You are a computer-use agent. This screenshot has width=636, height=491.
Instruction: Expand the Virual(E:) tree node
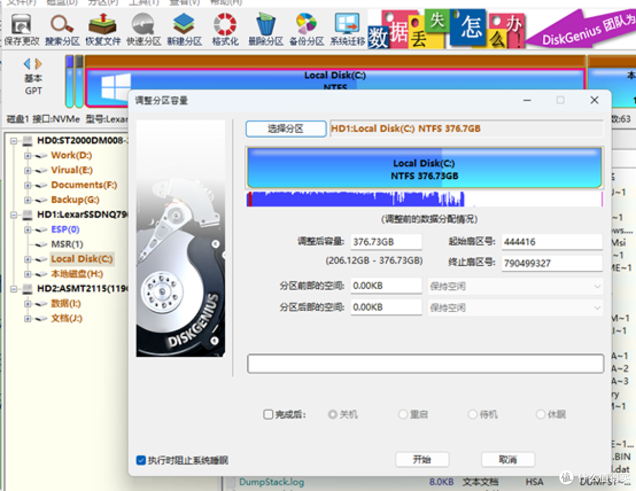[x=28, y=171]
